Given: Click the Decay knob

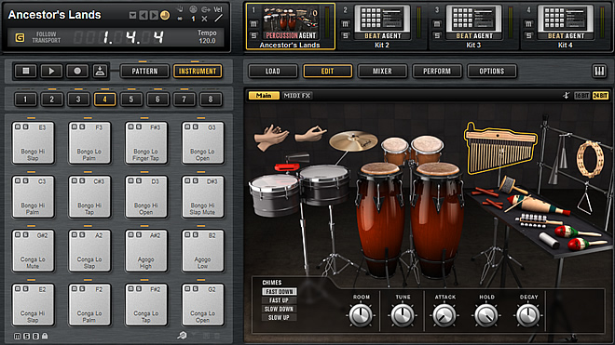Looking at the screenshot, I should pyautogui.click(x=528, y=315).
